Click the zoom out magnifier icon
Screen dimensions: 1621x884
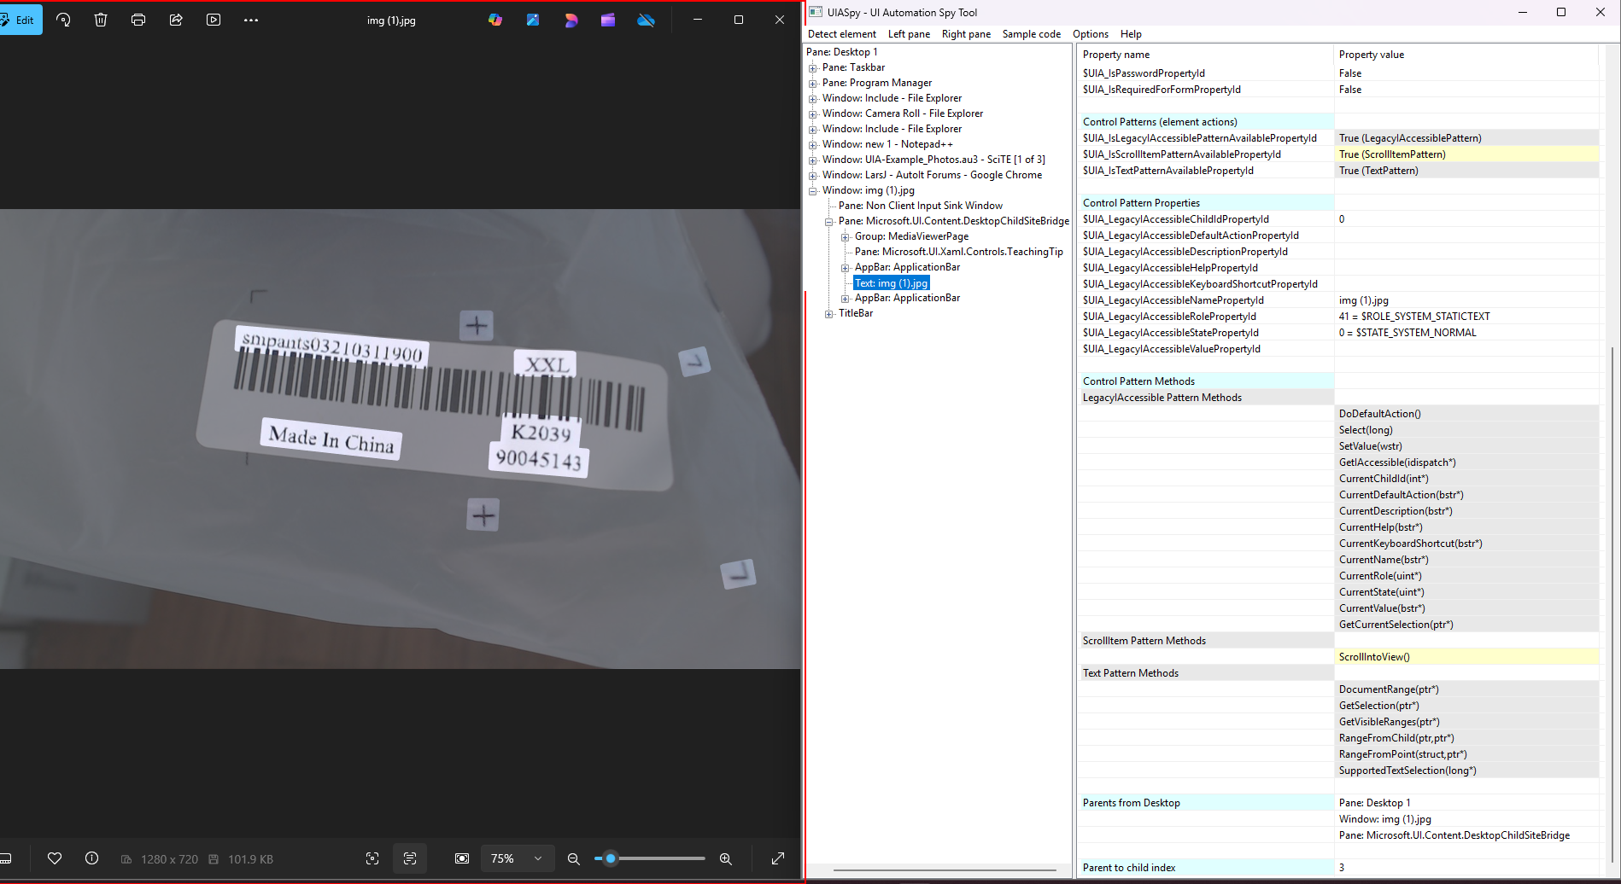(x=574, y=859)
